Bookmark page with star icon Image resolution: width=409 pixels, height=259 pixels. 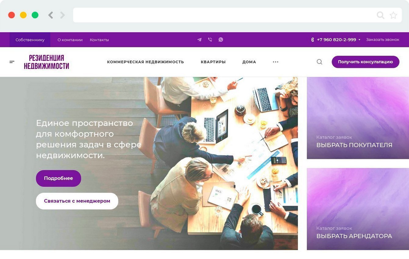click(x=393, y=15)
